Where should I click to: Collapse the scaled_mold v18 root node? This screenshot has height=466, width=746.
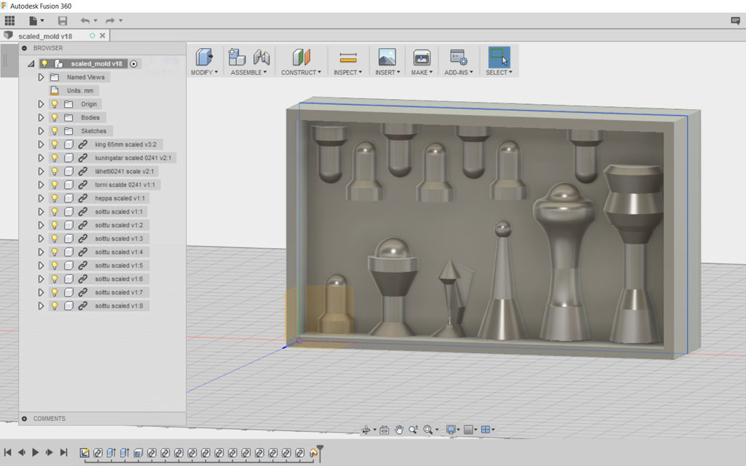[31, 64]
